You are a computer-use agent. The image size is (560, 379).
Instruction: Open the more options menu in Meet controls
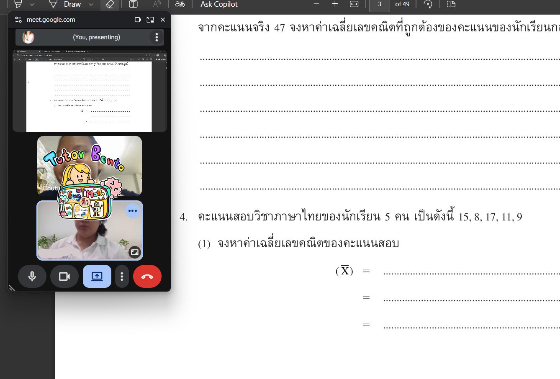tap(122, 276)
